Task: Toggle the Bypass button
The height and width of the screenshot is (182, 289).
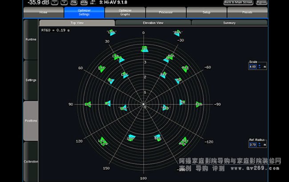Action: (261, 3)
